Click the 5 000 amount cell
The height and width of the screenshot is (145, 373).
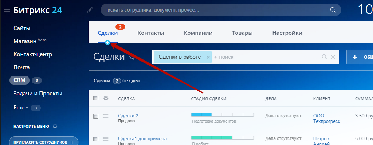(364, 139)
